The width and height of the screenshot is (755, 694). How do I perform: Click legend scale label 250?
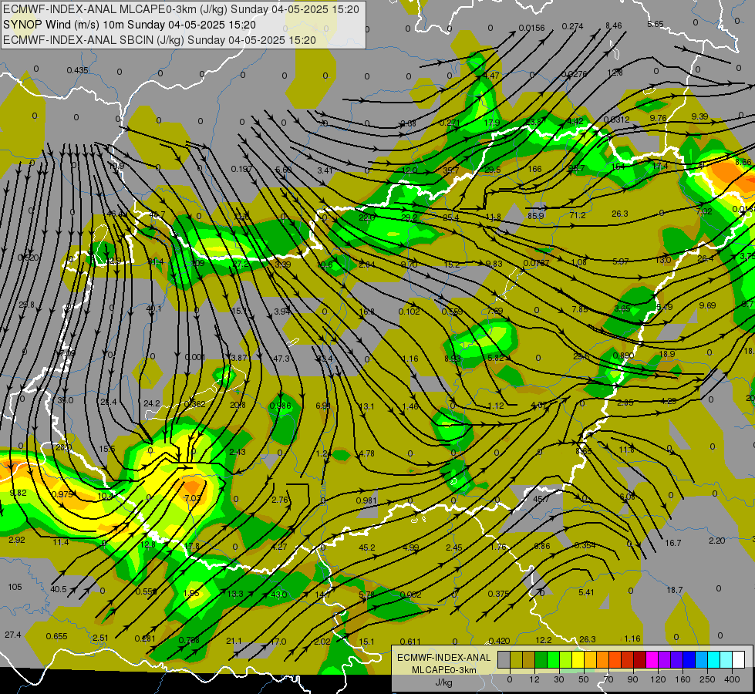pos(707,679)
